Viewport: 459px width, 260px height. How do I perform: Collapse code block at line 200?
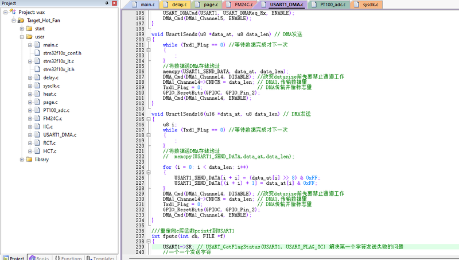tap(149, 40)
